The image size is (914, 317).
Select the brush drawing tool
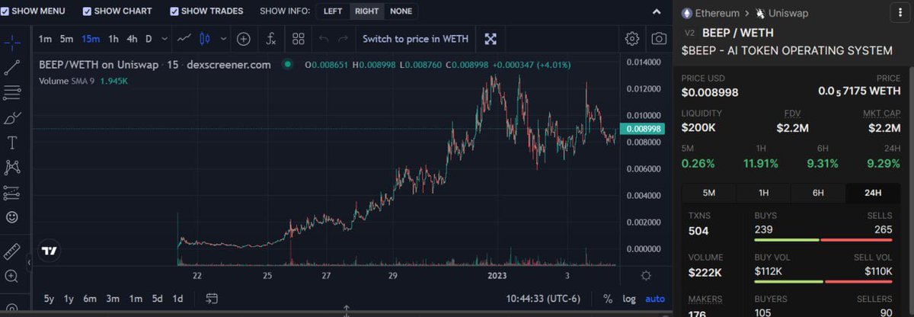[12, 118]
